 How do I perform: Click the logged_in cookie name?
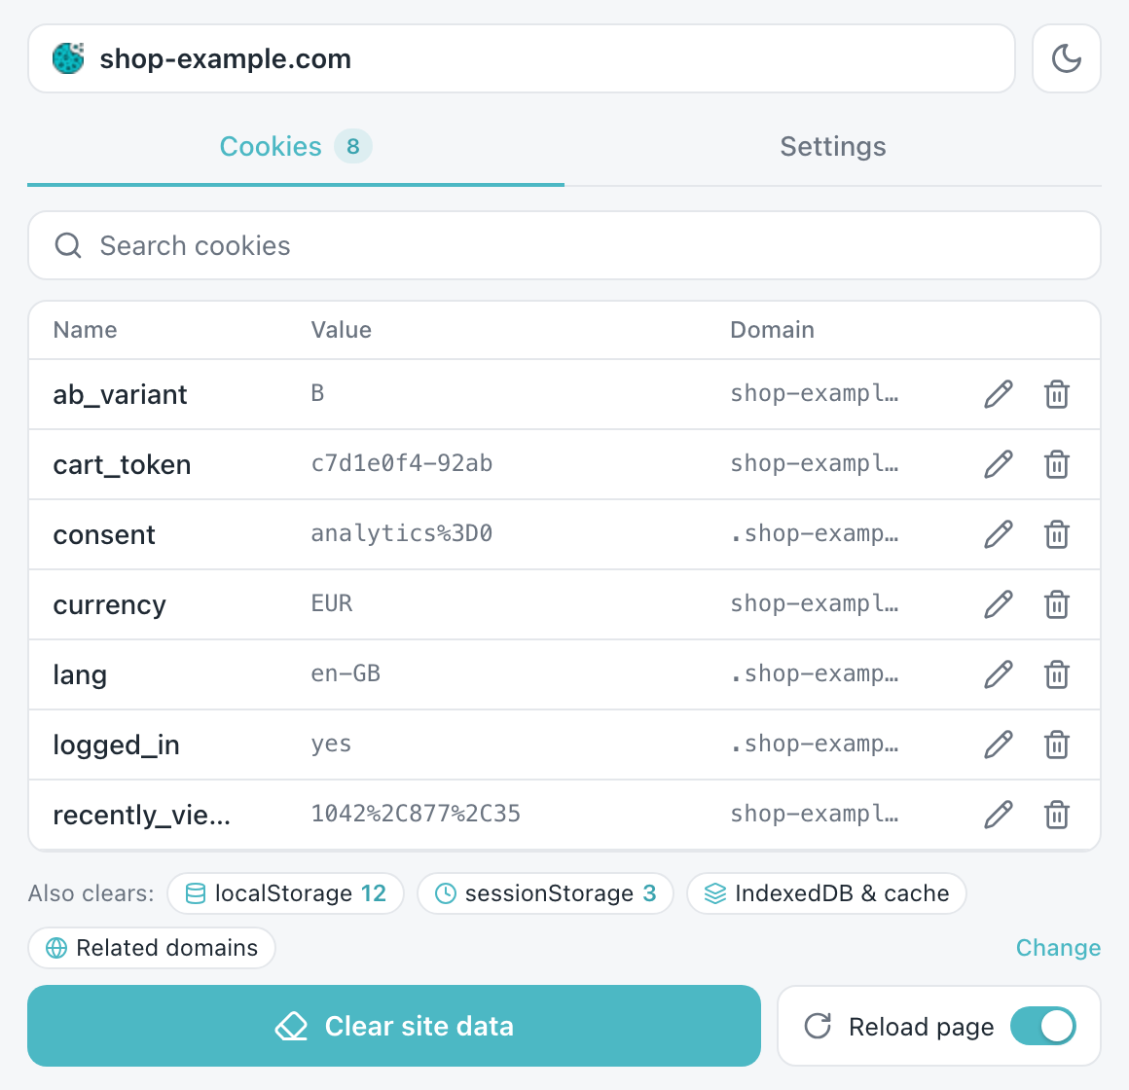pos(117,745)
